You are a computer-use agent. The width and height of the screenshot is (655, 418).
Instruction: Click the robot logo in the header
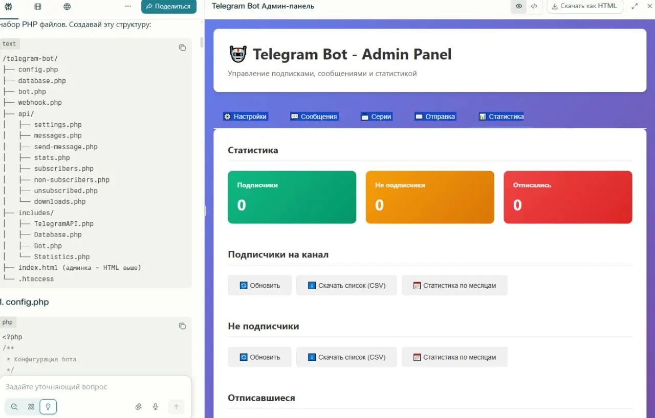[238, 54]
